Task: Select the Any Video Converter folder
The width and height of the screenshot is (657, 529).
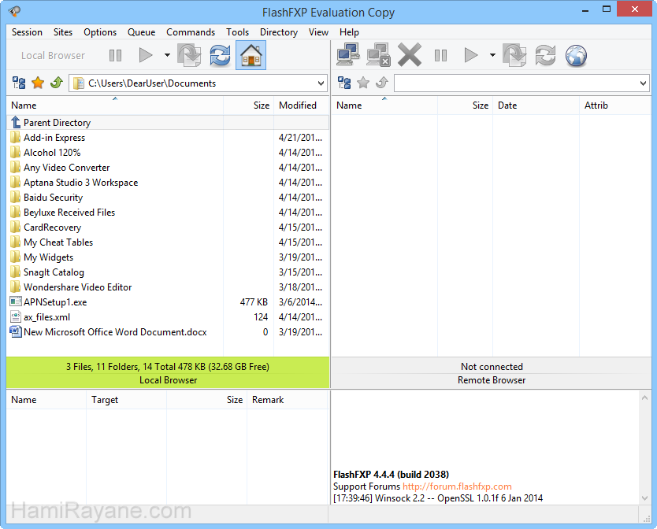Action: [168, 168]
